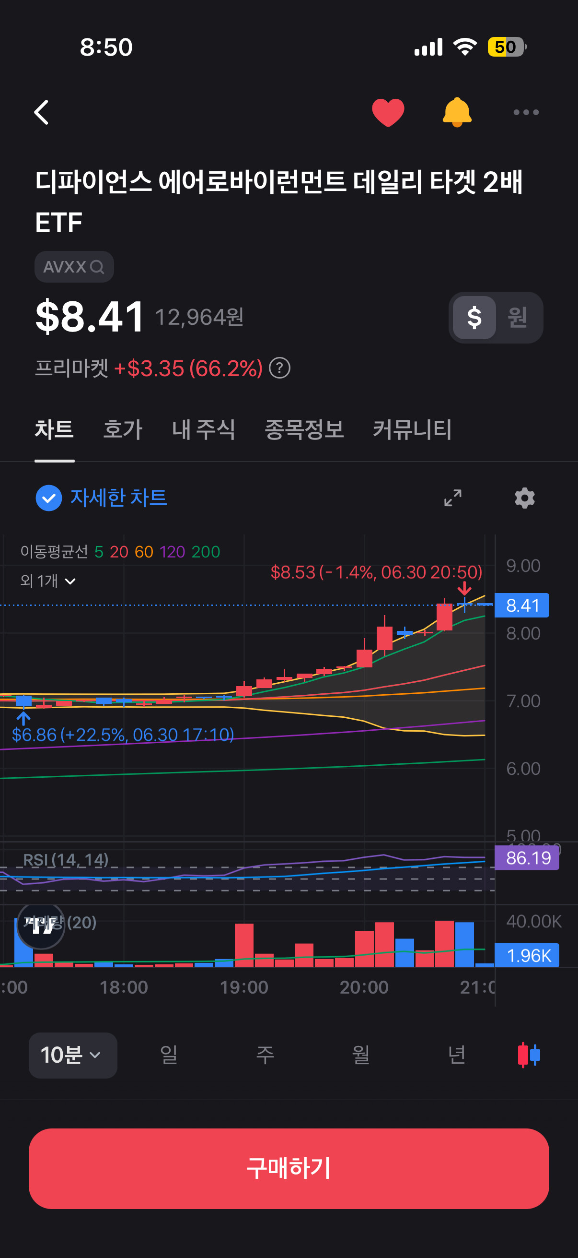This screenshot has width=578, height=1258.
Task: Tap the 86.19 RSI value tag
Action: (527, 857)
